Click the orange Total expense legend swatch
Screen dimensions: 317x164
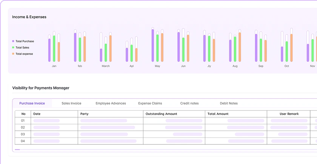click(13, 54)
